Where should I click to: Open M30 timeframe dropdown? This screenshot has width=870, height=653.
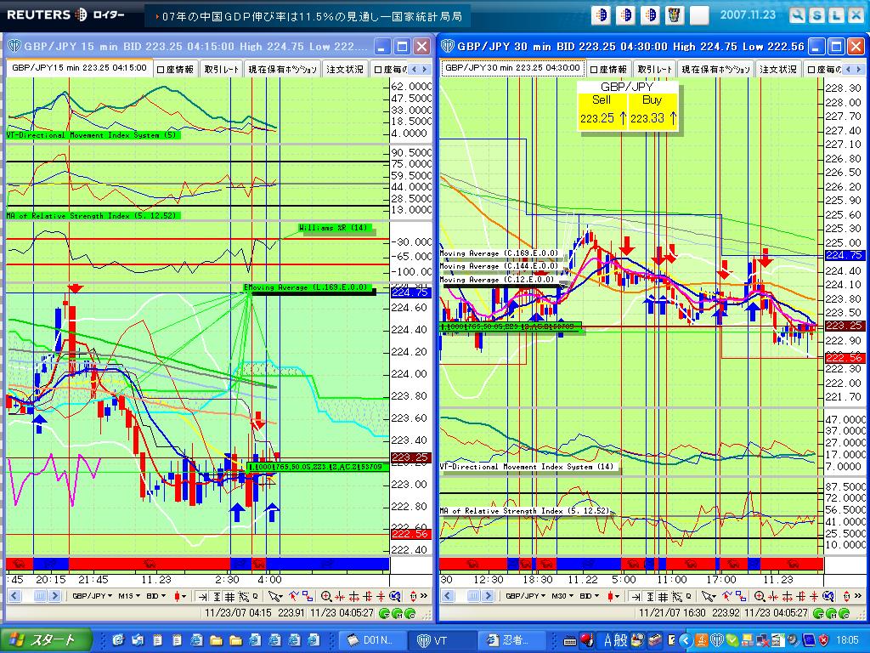(562, 596)
